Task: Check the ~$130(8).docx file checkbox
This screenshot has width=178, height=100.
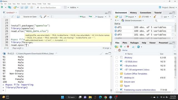Action: [117, 62]
